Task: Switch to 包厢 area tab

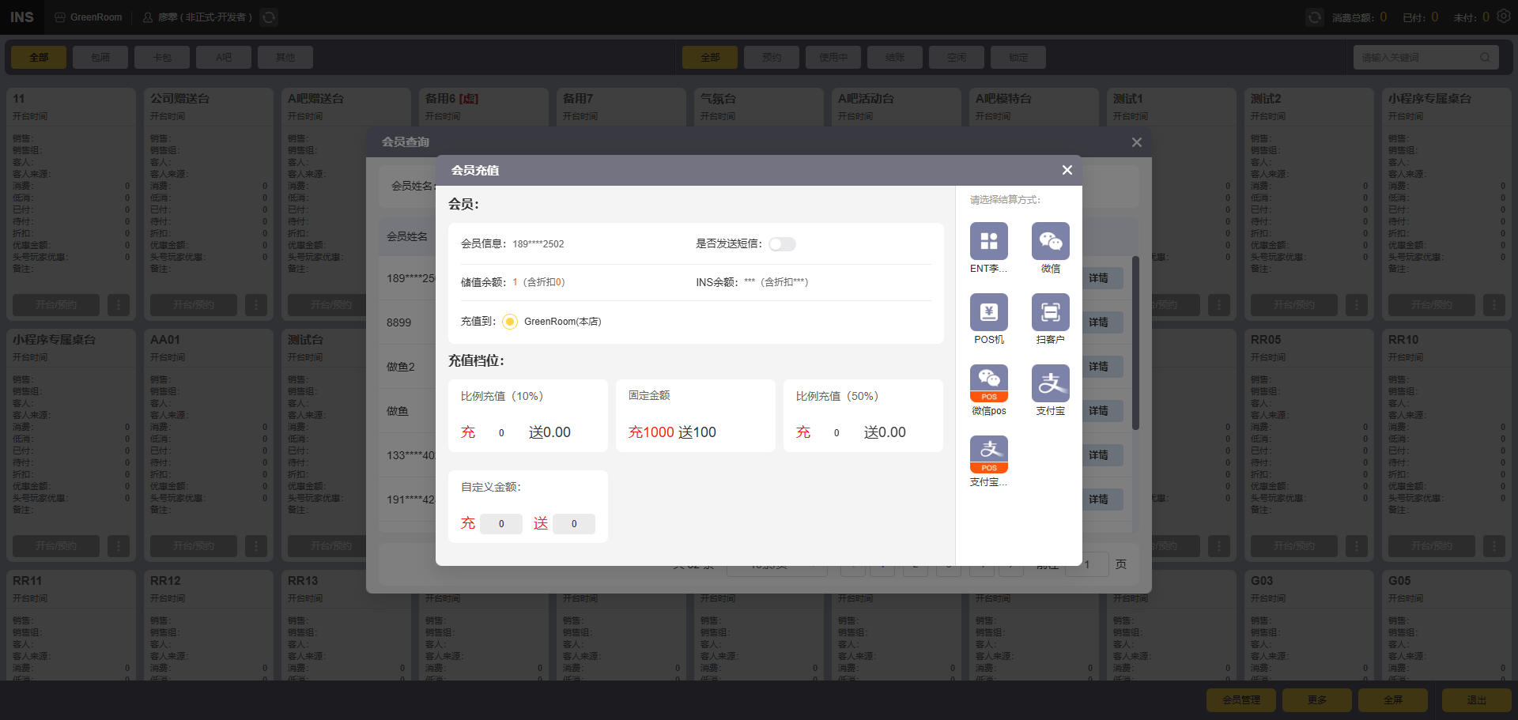Action: point(100,57)
